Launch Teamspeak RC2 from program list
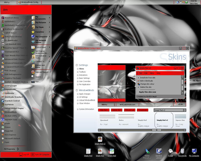 point(10,52)
